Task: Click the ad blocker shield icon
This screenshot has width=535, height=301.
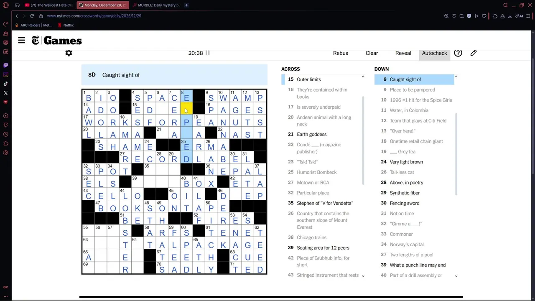Action: (469, 16)
